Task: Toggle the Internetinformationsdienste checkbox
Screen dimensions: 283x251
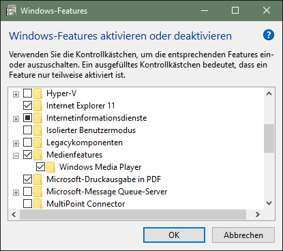Action: point(27,118)
